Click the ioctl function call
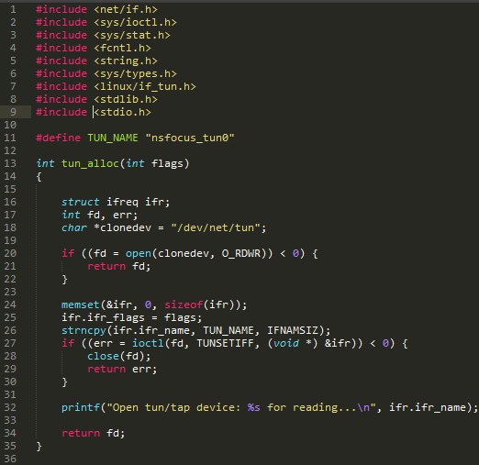This screenshot has width=479, height=465. pos(148,343)
